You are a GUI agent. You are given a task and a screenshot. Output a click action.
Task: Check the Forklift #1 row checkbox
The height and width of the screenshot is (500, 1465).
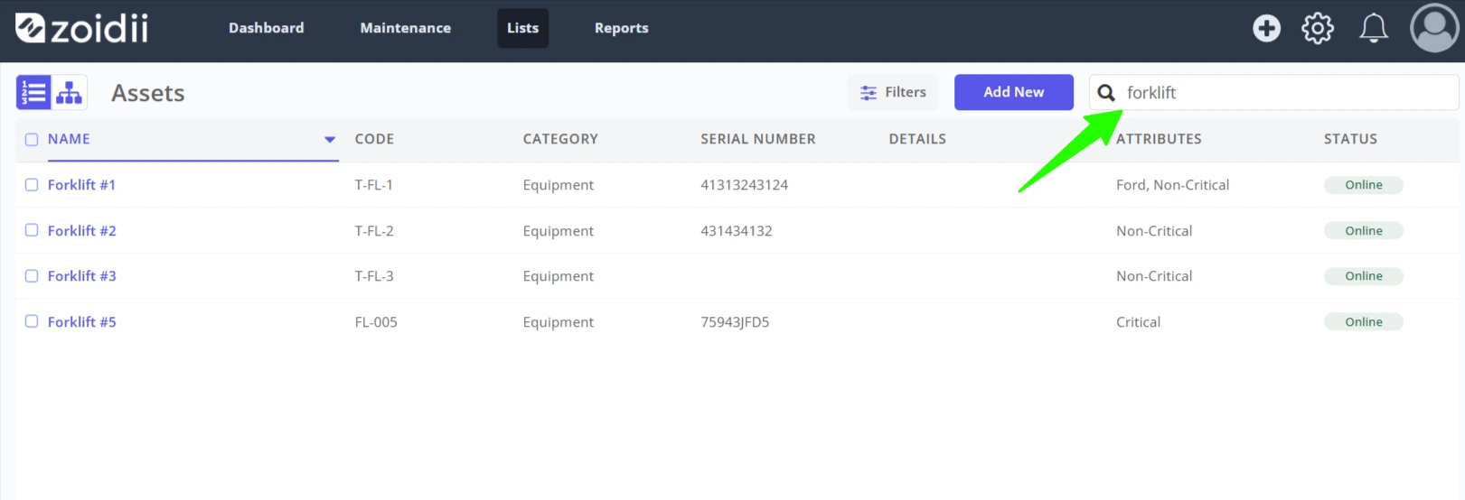click(x=32, y=184)
